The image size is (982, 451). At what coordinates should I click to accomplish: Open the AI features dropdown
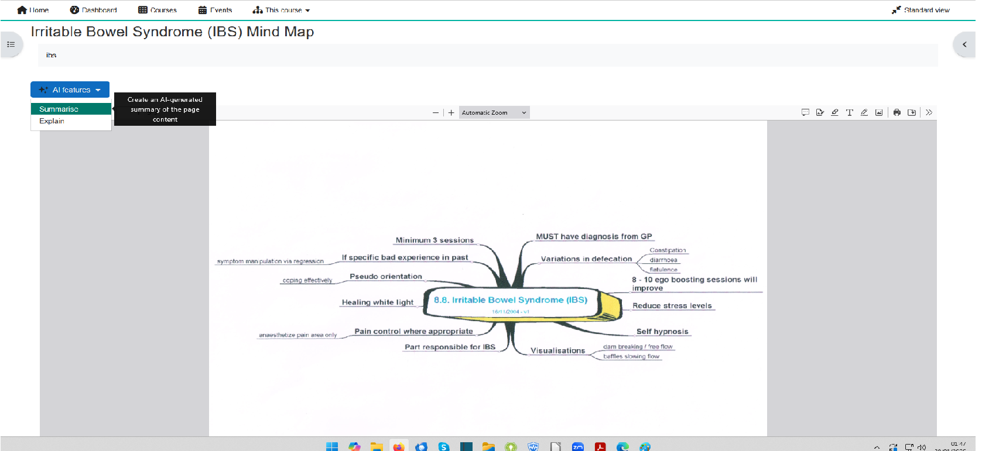[x=70, y=89]
